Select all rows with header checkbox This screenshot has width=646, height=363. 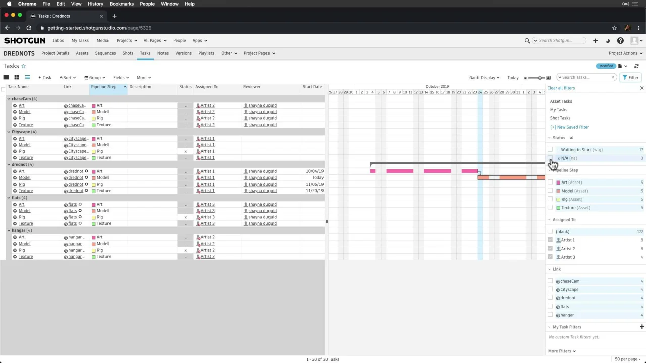pos(3,89)
